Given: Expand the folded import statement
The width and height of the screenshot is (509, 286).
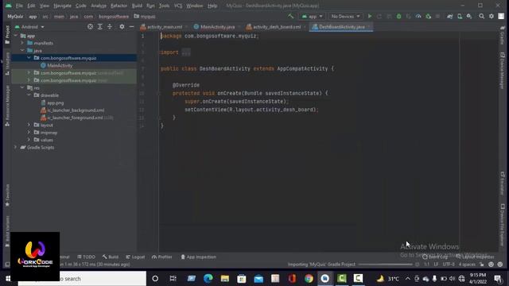Looking at the screenshot, I should (x=186, y=52).
